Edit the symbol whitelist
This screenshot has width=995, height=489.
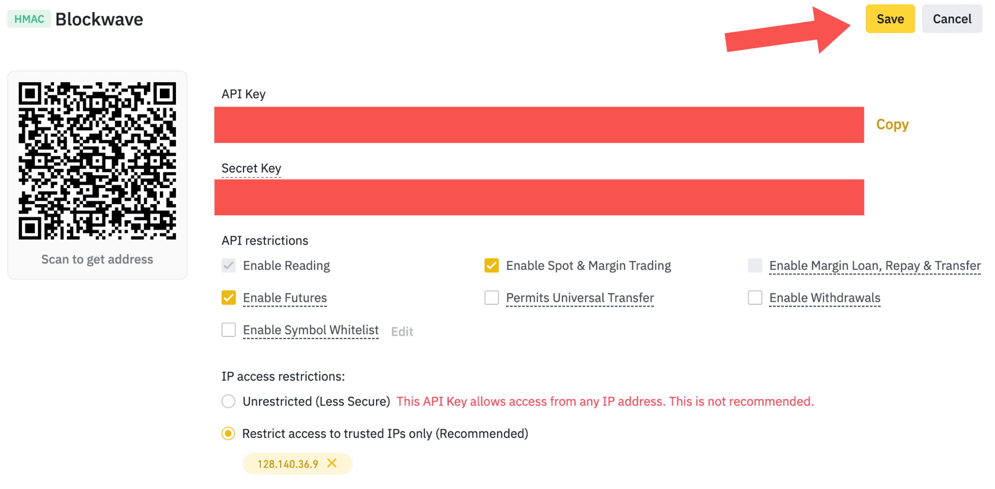click(x=402, y=332)
